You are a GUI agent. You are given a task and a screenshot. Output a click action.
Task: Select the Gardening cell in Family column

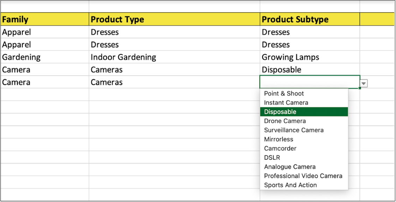pyautogui.click(x=44, y=57)
